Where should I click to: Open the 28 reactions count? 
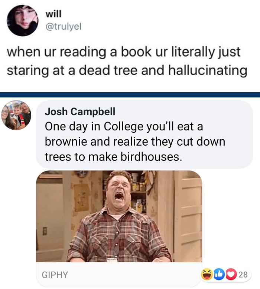click(243, 275)
